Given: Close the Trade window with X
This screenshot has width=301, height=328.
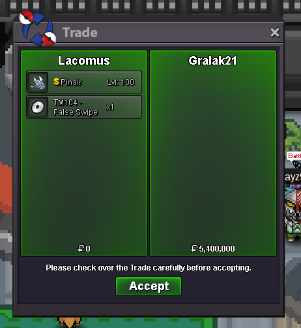Looking at the screenshot, I should coord(275,33).
